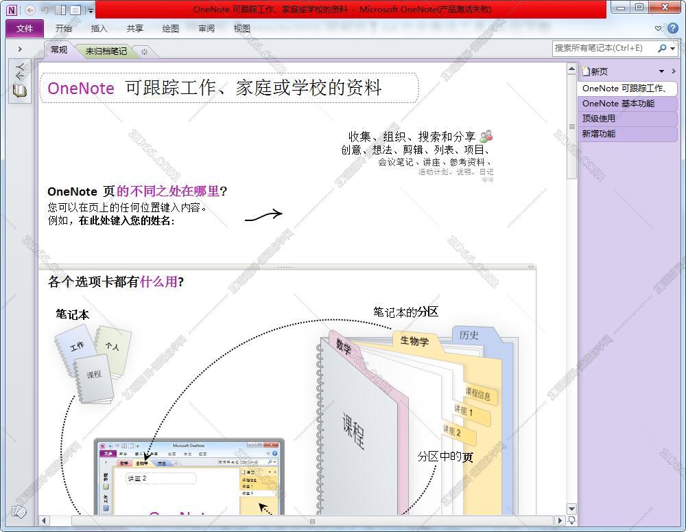This screenshot has width=686, height=532.
Task: Click the Full Page View icon
Action: pos(75,10)
